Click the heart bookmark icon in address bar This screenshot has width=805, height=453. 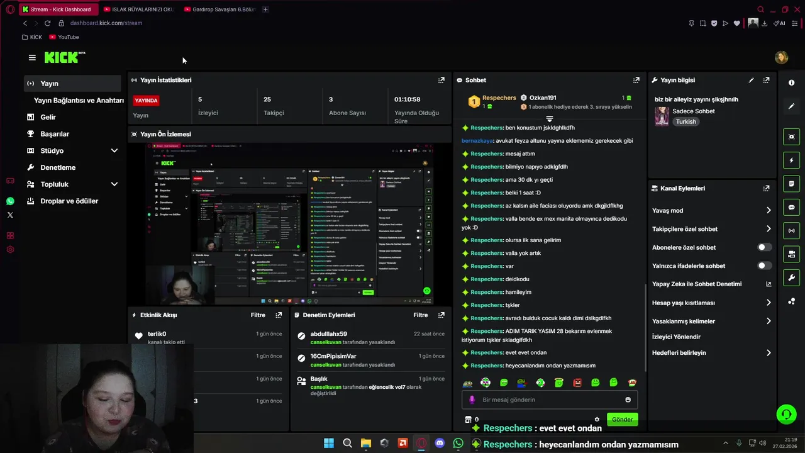[736, 23]
